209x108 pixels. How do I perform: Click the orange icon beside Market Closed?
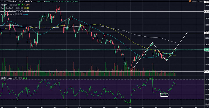coord(190,1)
